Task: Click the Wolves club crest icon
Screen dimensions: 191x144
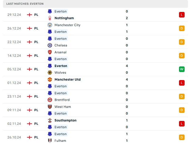Action: point(50,73)
